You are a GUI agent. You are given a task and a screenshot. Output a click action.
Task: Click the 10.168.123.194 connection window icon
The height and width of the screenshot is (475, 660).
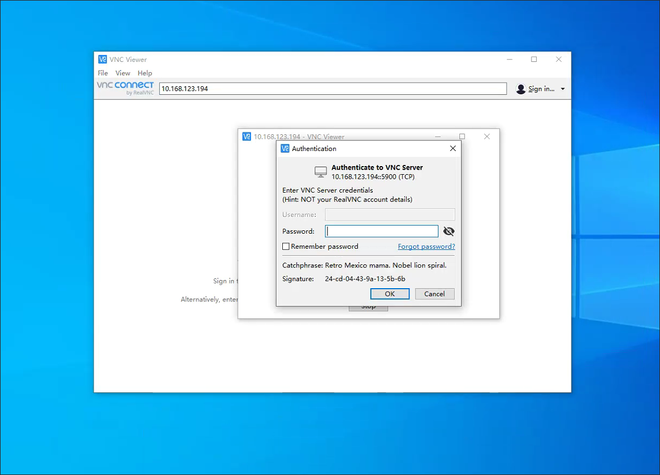click(247, 137)
